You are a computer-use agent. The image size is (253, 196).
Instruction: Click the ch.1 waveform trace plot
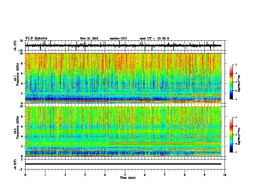click(123, 45)
